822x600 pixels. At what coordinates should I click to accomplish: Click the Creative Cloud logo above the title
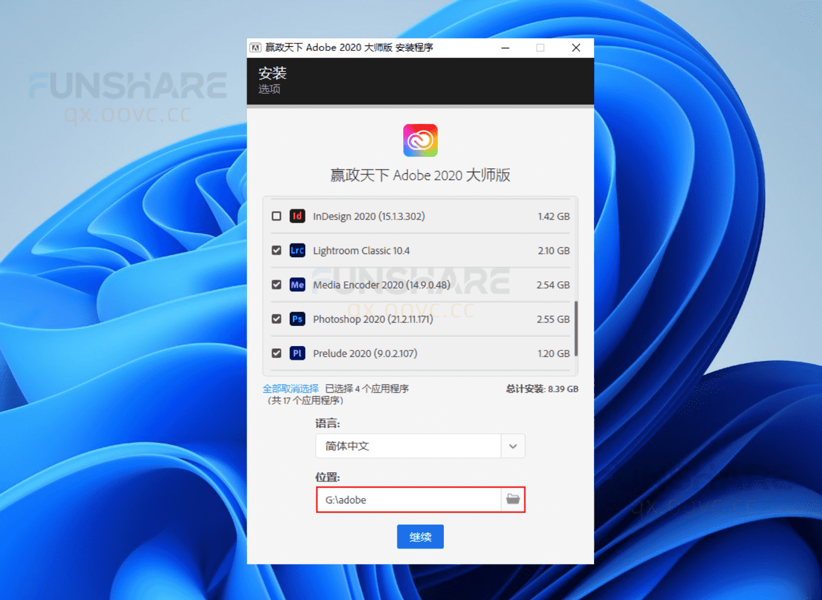pos(420,140)
